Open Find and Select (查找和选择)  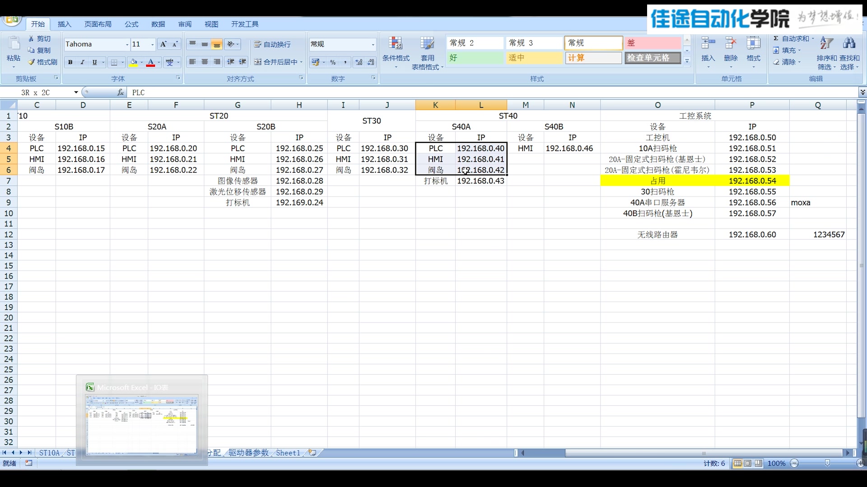click(x=849, y=53)
